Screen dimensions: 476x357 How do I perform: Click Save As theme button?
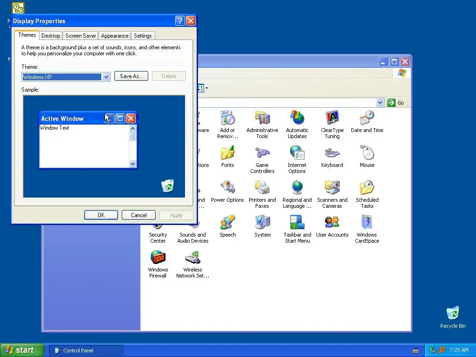(x=131, y=76)
